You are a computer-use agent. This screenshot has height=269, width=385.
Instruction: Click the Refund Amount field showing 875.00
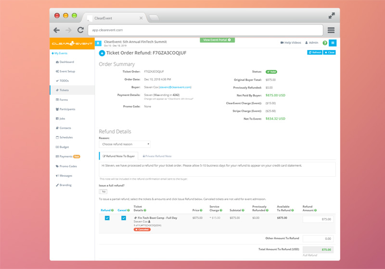point(318,219)
